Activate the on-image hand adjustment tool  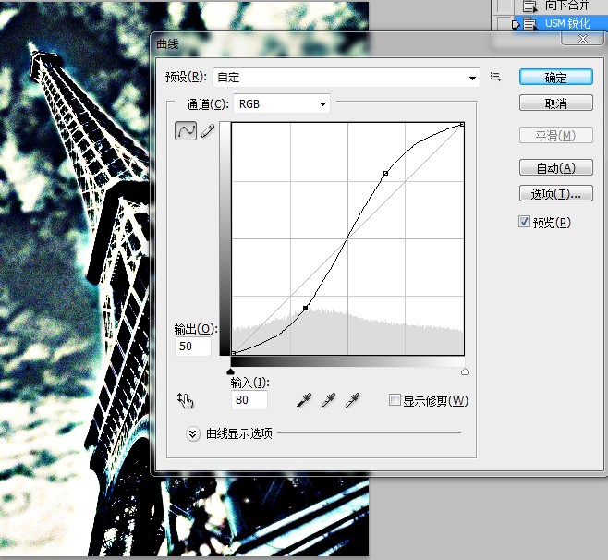pos(186,400)
